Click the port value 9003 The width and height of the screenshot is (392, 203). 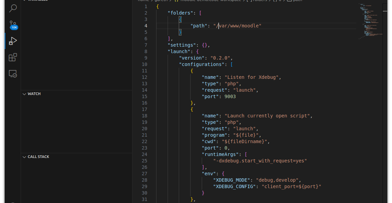pos(230,97)
